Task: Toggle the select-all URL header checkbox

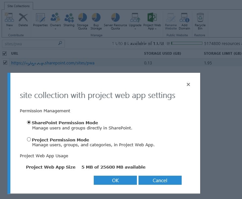Action: coord(5,54)
